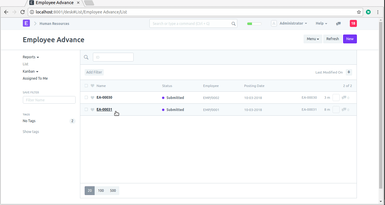The height and width of the screenshot is (205, 385).
Task: Focus the Filter Name input in Save Filter
Action: (49, 100)
